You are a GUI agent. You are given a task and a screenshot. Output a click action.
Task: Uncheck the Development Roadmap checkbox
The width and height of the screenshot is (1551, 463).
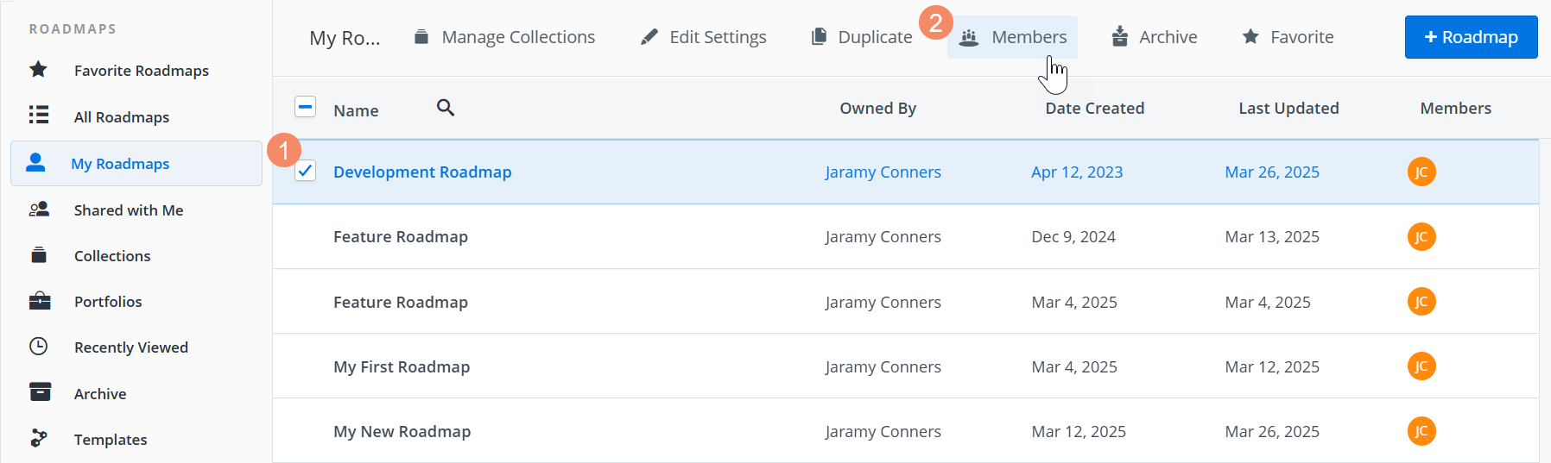tap(306, 171)
